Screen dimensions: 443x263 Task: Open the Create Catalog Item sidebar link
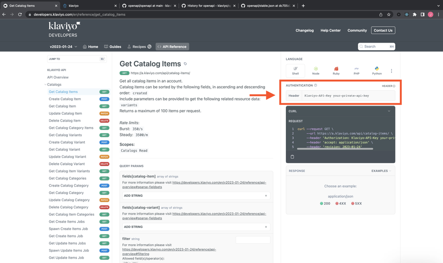pyautogui.click(x=65, y=99)
